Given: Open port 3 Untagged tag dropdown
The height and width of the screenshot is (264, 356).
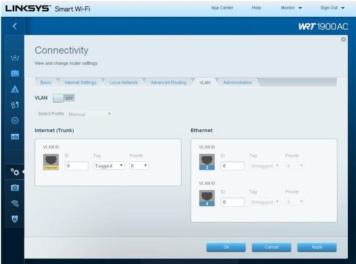Looking at the screenshot, I should (x=265, y=166).
